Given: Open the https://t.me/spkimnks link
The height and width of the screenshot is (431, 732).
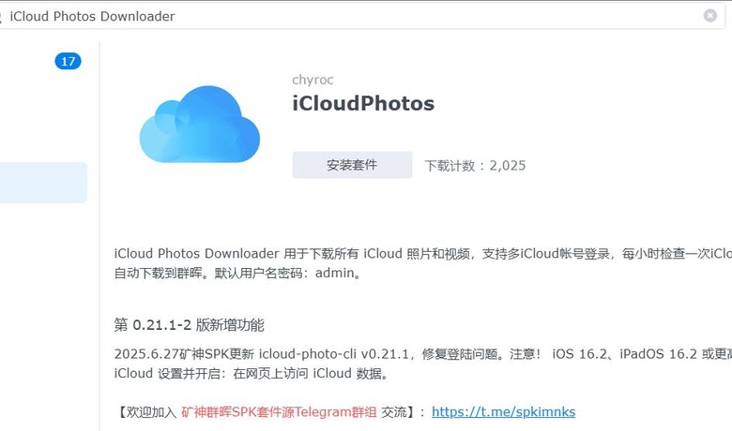Looking at the screenshot, I should coord(503,412).
